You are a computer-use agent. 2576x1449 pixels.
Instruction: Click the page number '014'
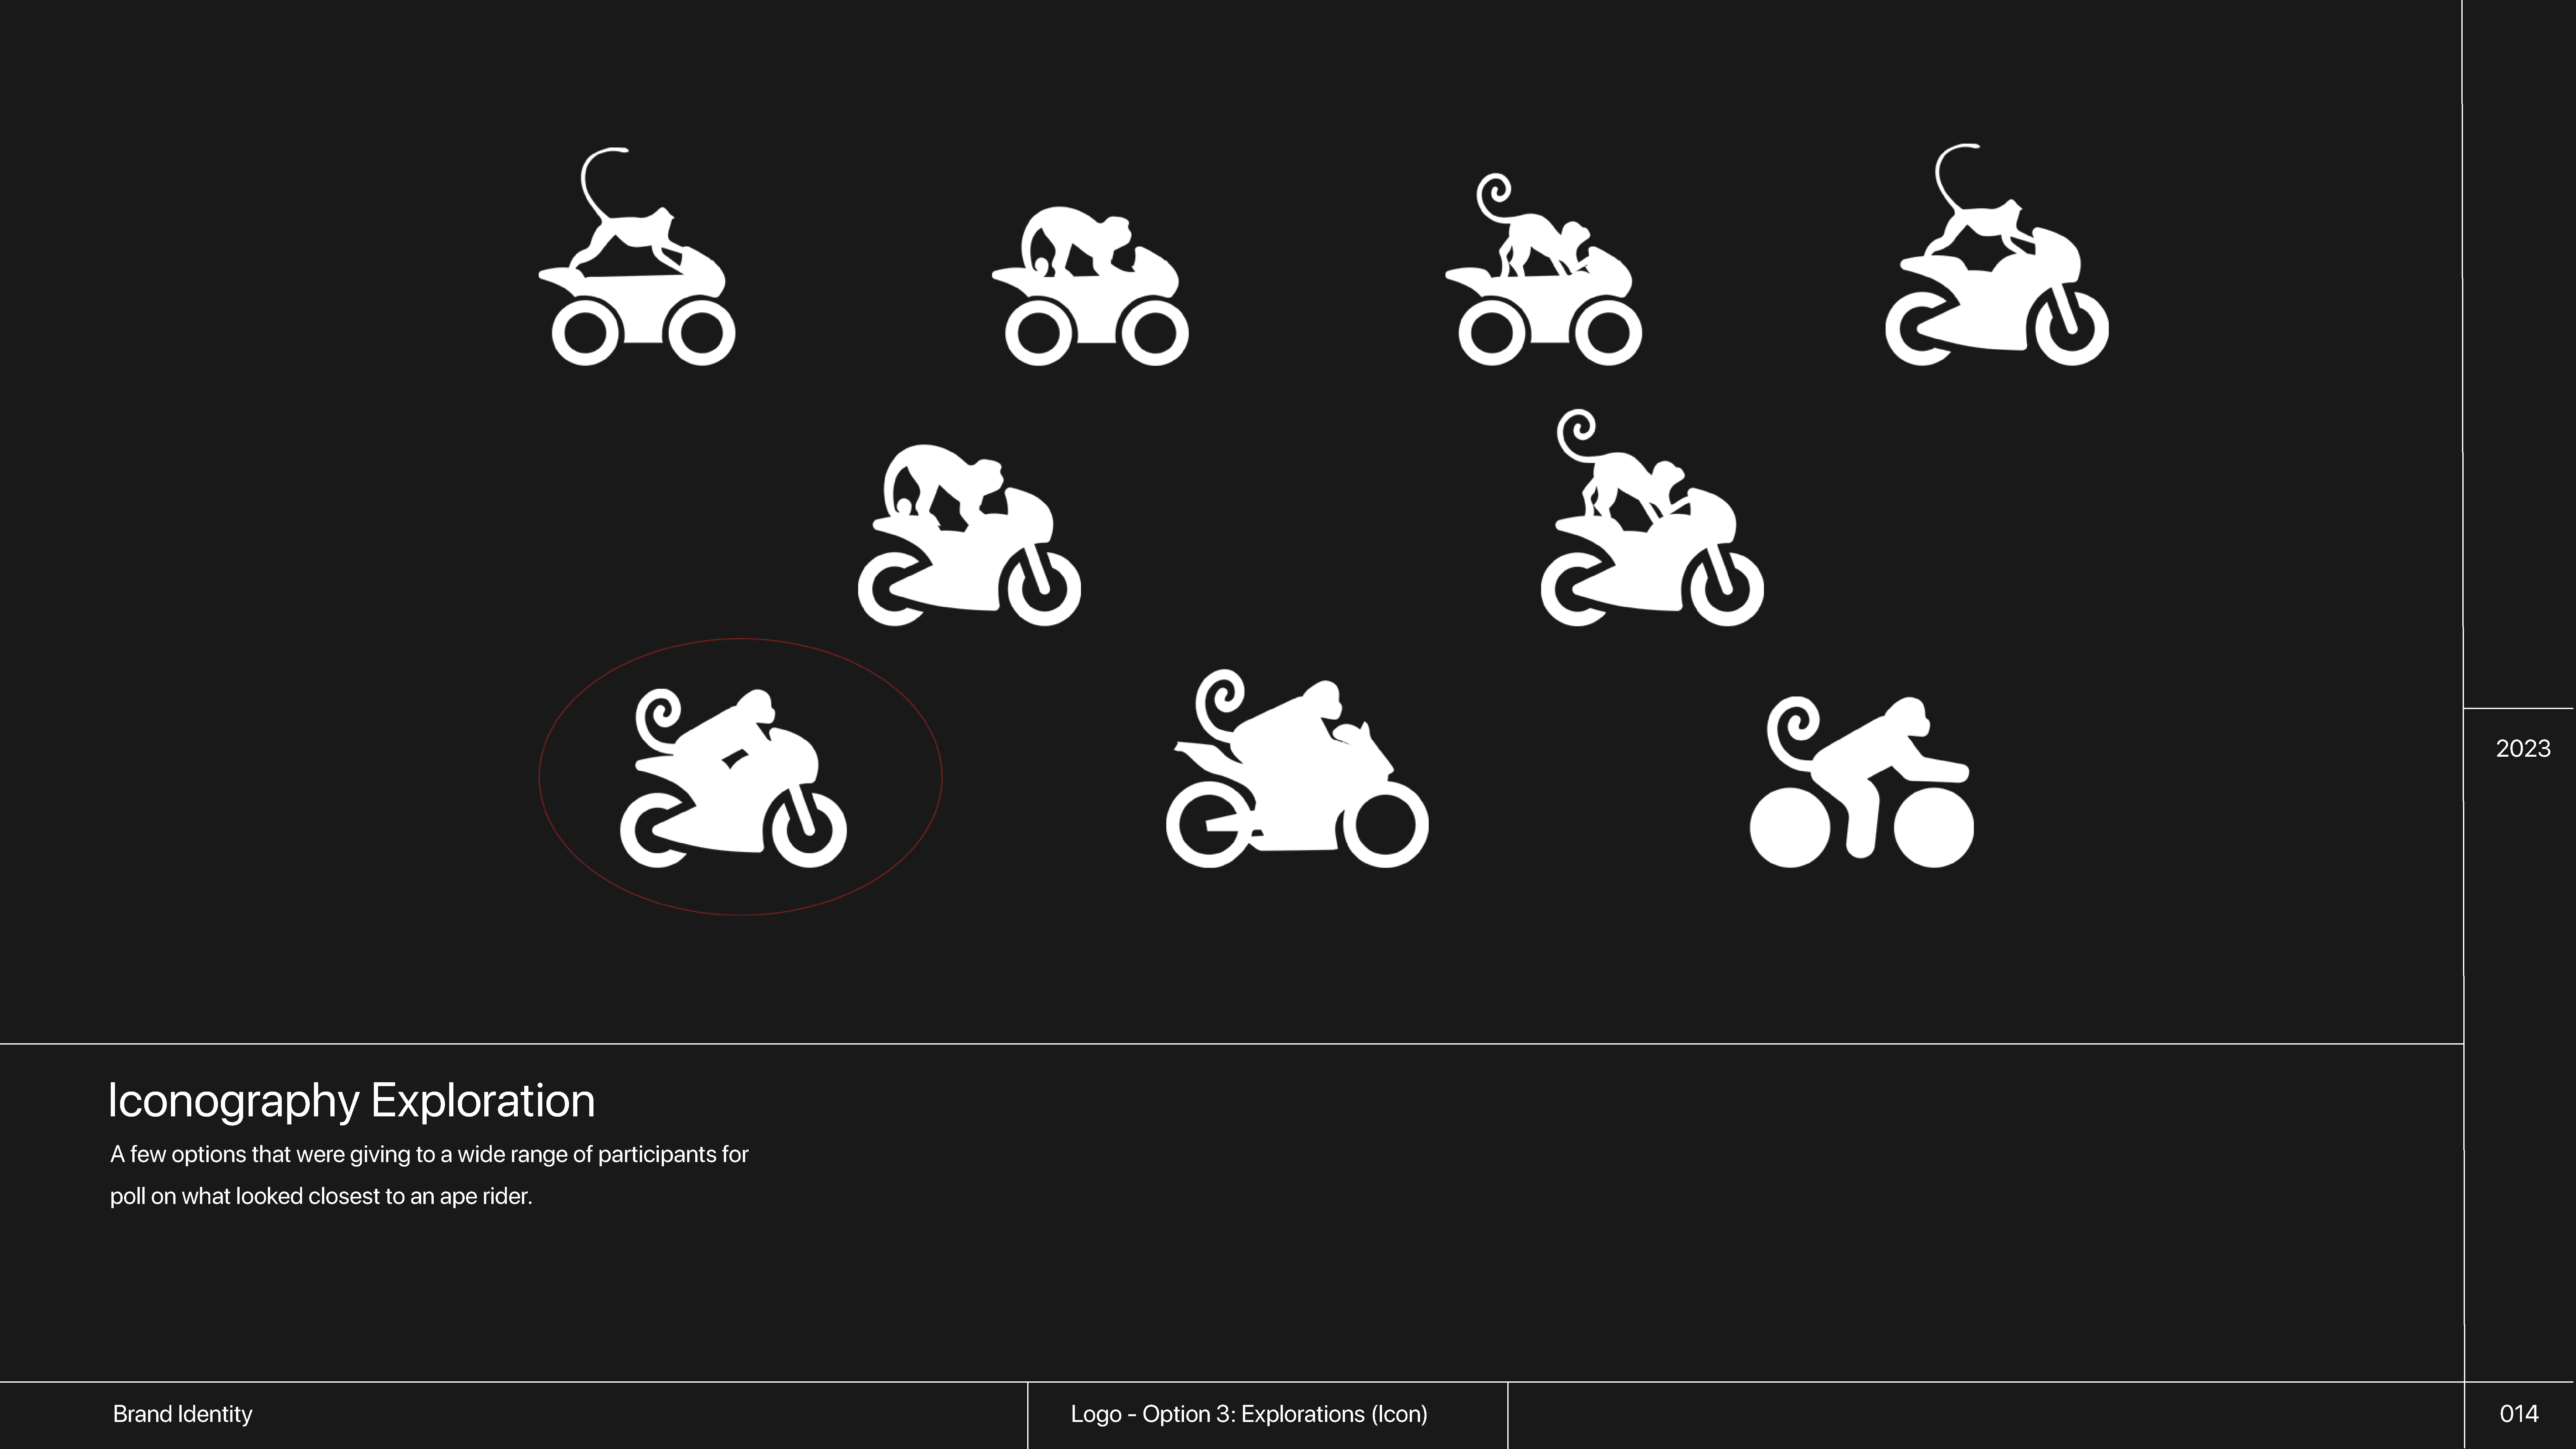[x=2519, y=1414]
